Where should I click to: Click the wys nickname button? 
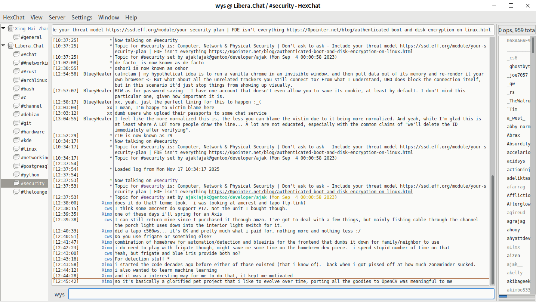pos(59,294)
